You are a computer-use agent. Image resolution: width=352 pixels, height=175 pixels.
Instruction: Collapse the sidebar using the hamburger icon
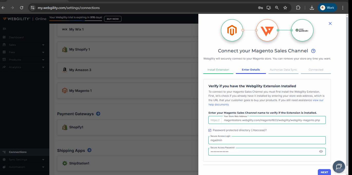[4, 28]
